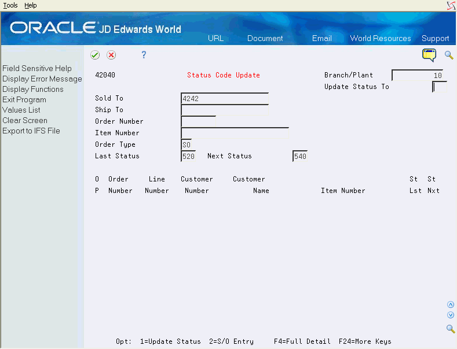Select Display Error Message
The image size is (457, 349).
(42, 79)
